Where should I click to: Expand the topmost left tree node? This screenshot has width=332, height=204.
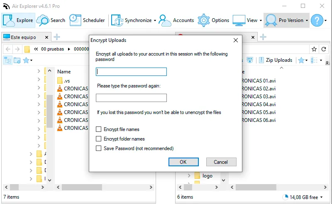pyautogui.click(x=39, y=71)
